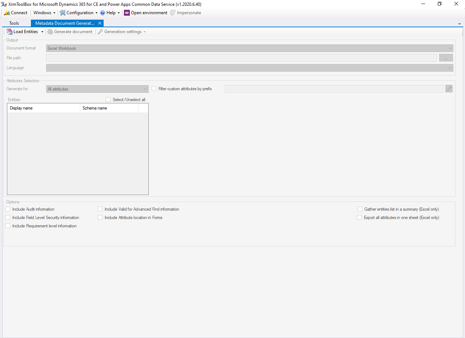Sort entities by Display name column header
The width and height of the screenshot is (465, 338).
point(44,108)
